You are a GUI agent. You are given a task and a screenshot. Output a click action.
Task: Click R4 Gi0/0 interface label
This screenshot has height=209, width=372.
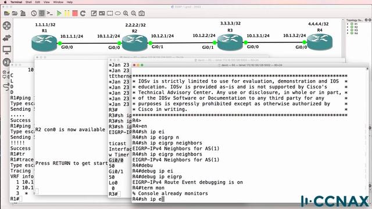tap(301, 48)
